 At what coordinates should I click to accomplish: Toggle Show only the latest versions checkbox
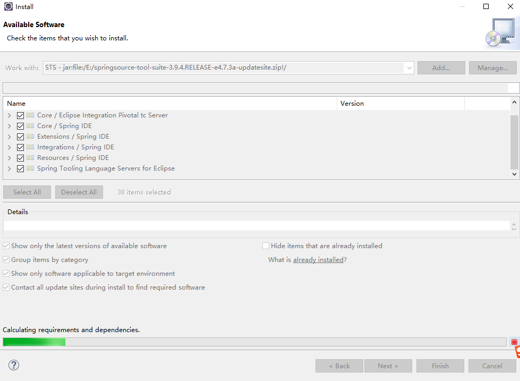pos(6,246)
